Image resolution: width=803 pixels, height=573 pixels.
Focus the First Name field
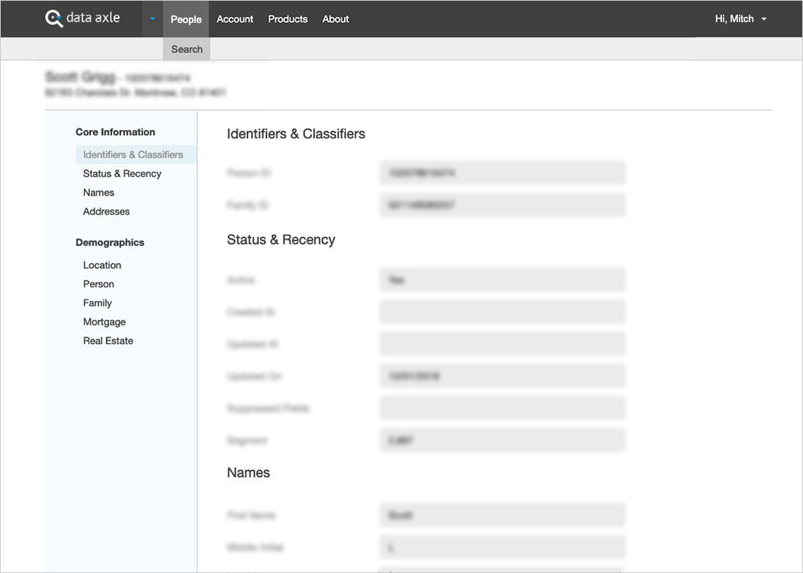click(x=502, y=516)
